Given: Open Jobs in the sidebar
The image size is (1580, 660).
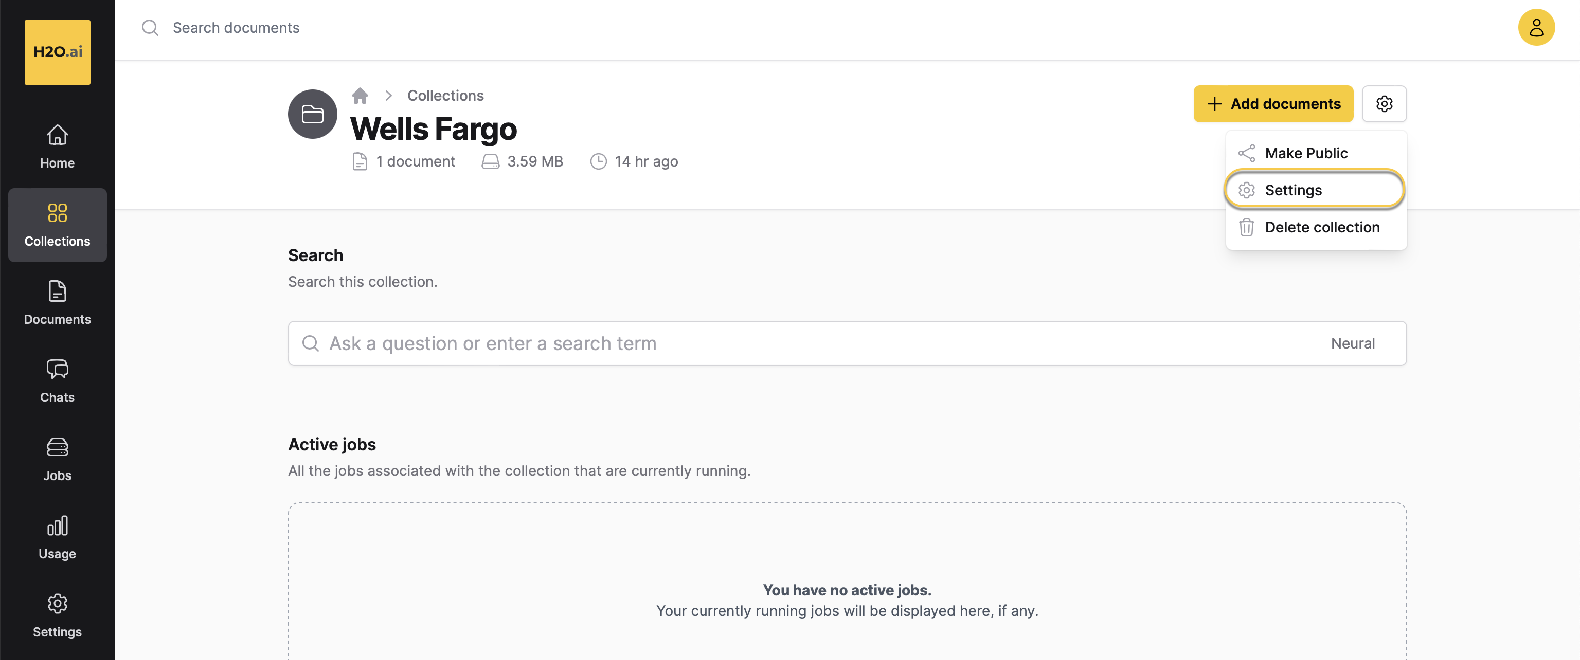Looking at the screenshot, I should point(57,459).
